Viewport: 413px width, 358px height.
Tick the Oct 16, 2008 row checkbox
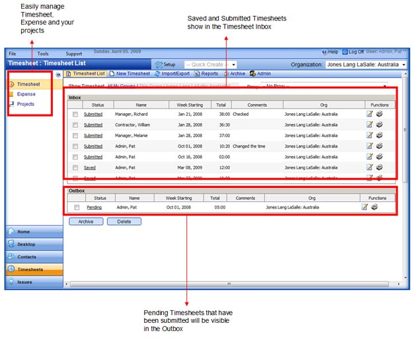click(75, 157)
